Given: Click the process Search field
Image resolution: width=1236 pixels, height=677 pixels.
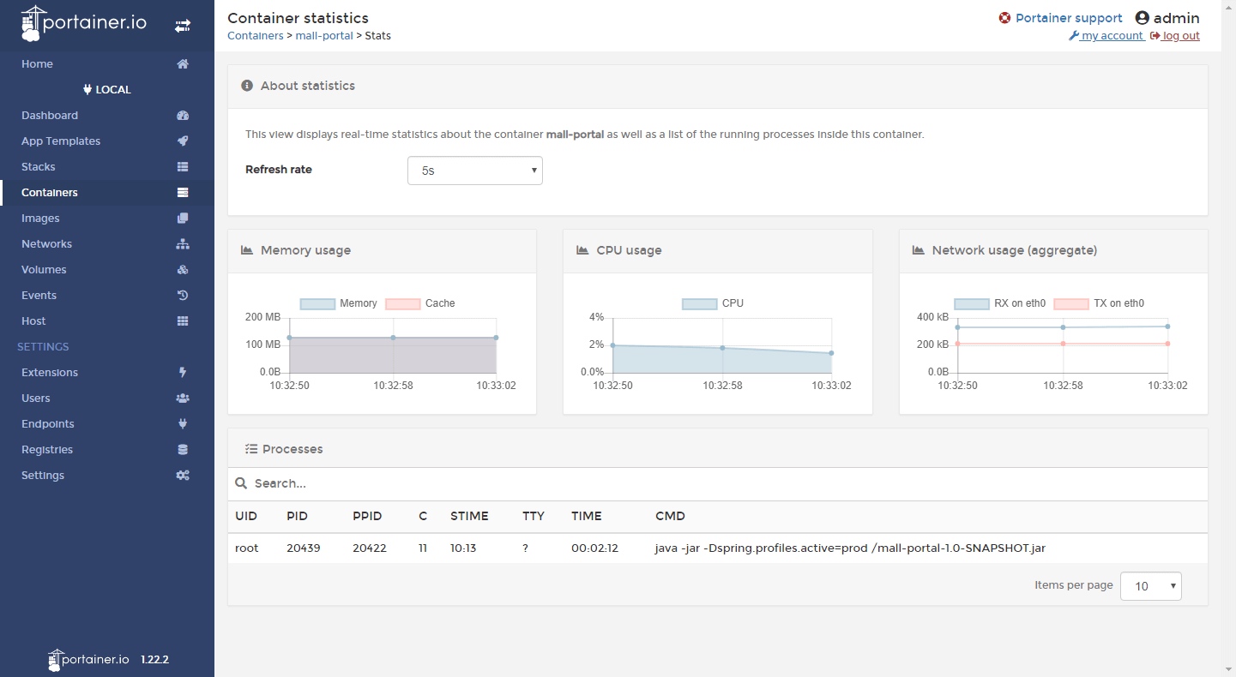Looking at the screenshot, I should click(717, 483).
